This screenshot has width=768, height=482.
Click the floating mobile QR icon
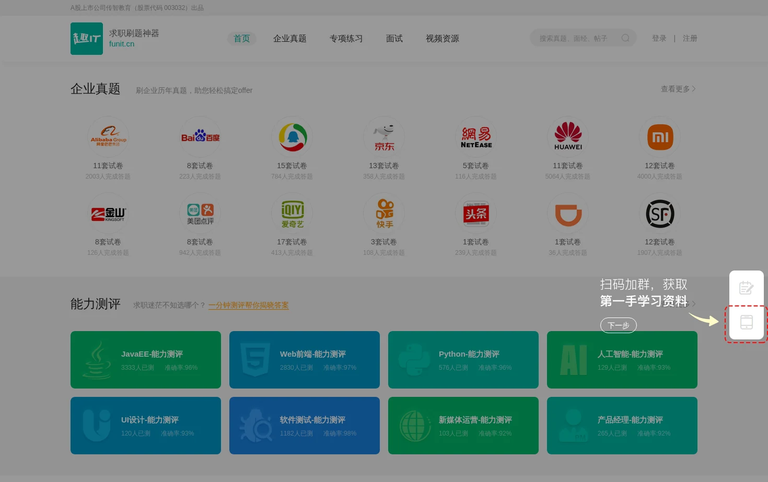[747, 322]
